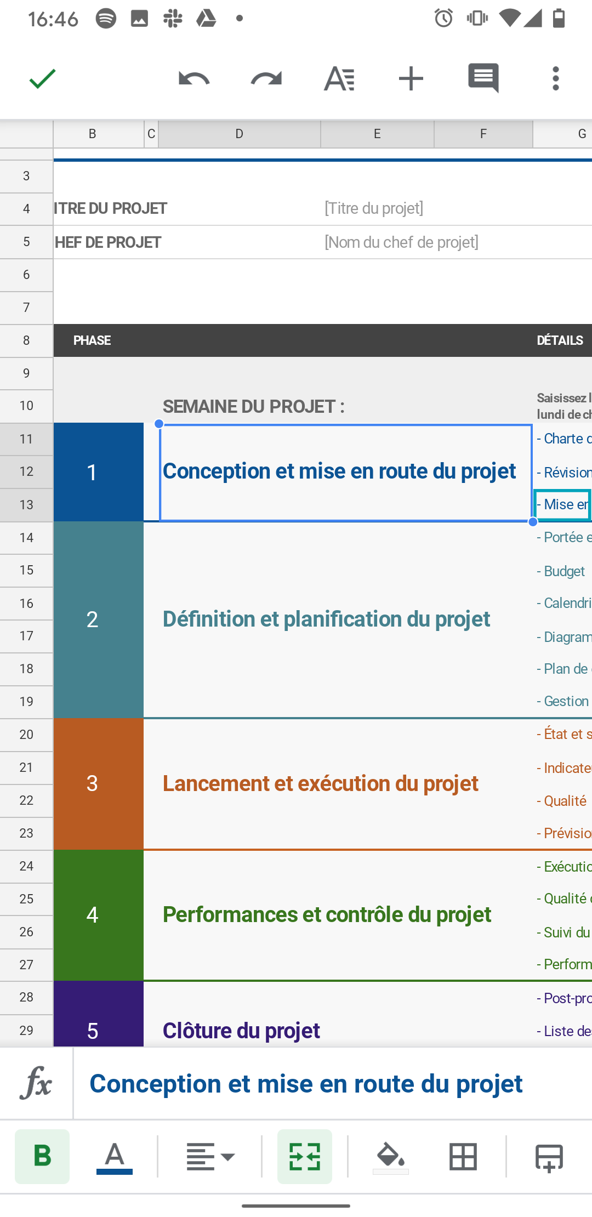Select phase number 3 orange cell

point(99,783)
